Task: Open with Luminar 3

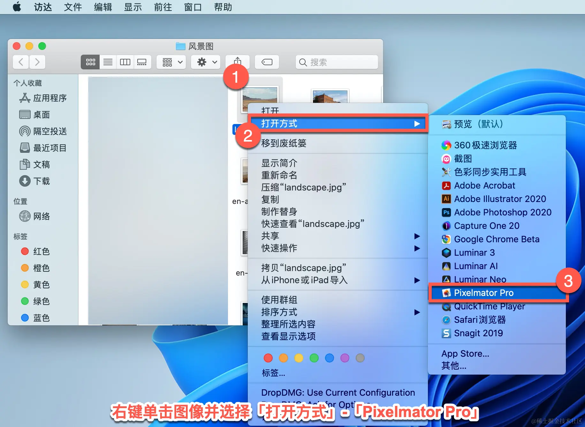Action: tap(497, 252)
